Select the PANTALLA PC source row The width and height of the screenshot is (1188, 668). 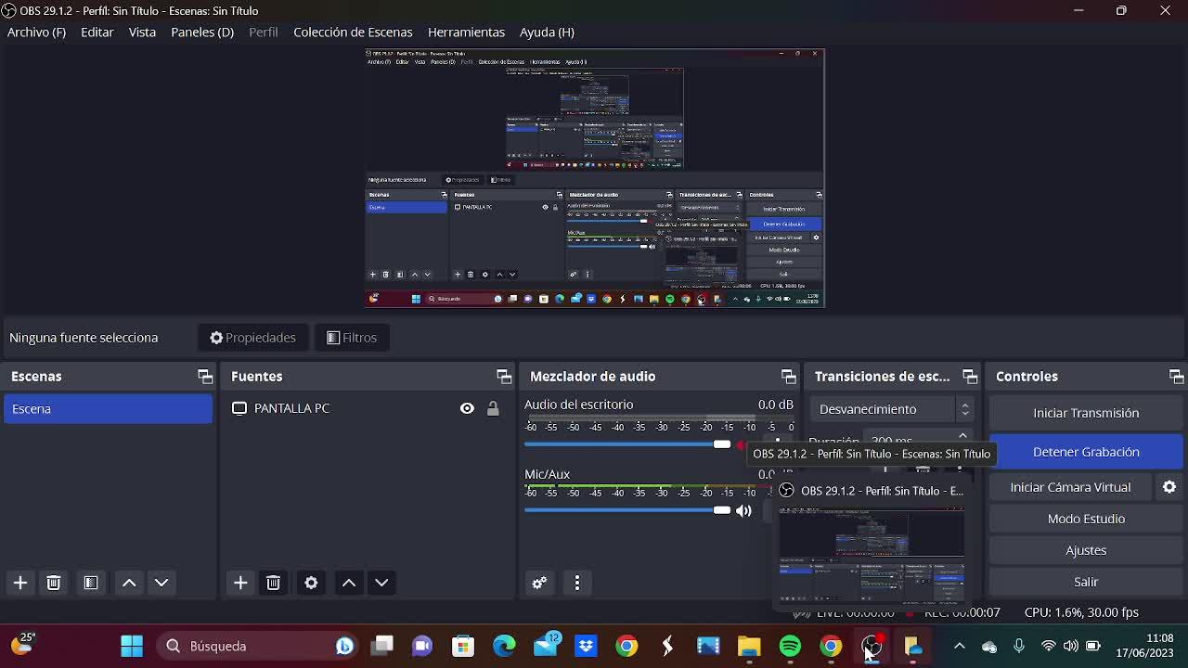[368, 408]
